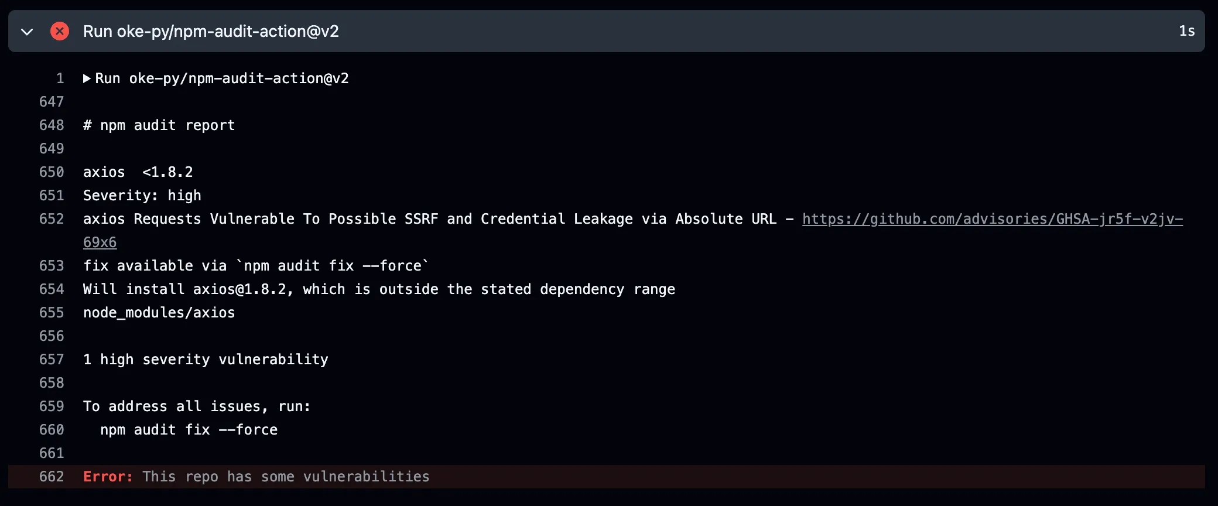Click the 1 high severity vulnerability line
This screenshot has width=1218, height=506.
pyautogui.click(x=206, y=359)
